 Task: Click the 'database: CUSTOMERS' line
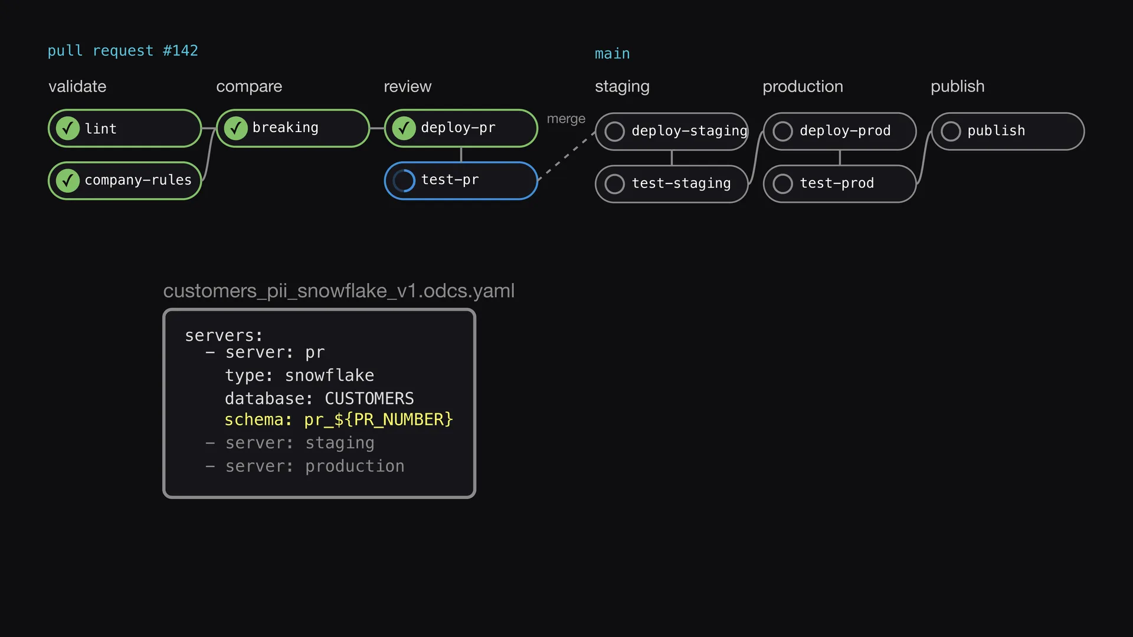tap(319, 399)
